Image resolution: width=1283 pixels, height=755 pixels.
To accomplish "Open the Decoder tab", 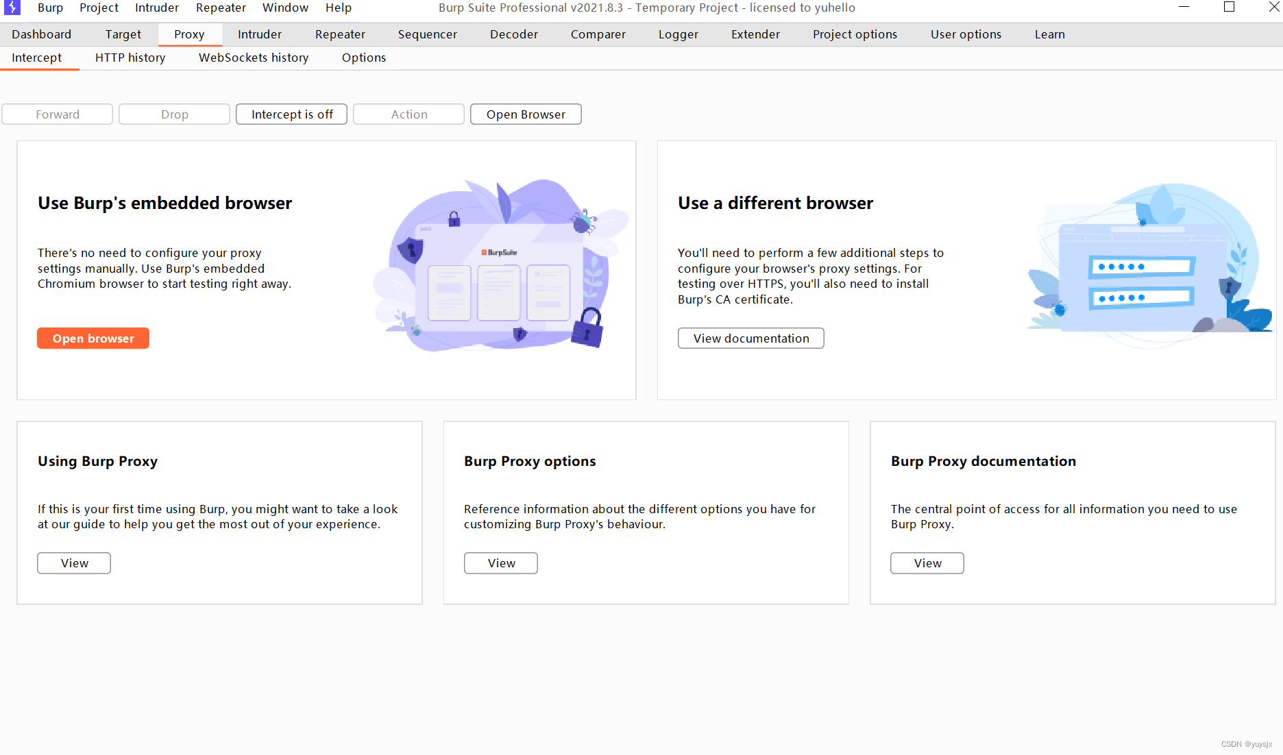I will coord(514,34).
